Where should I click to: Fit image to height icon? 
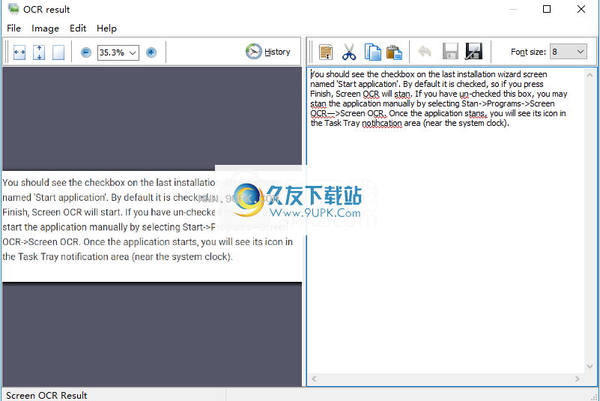pos(39,52)
